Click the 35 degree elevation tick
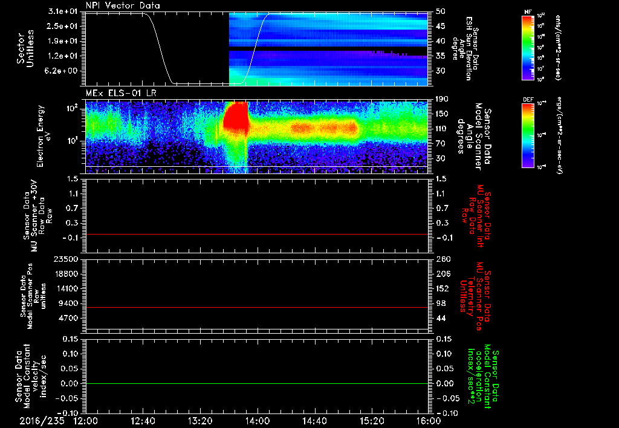This screenshot has height=428, width=619. [x=441, y=56]
